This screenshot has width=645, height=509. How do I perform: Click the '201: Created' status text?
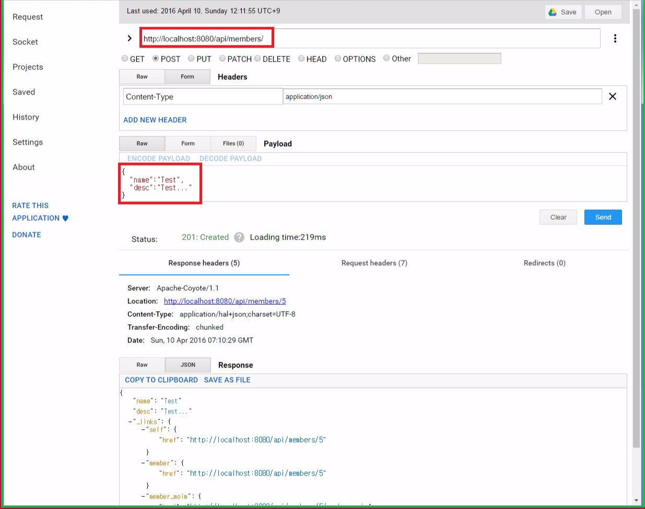pyautogui.click(x=205, y=237)
